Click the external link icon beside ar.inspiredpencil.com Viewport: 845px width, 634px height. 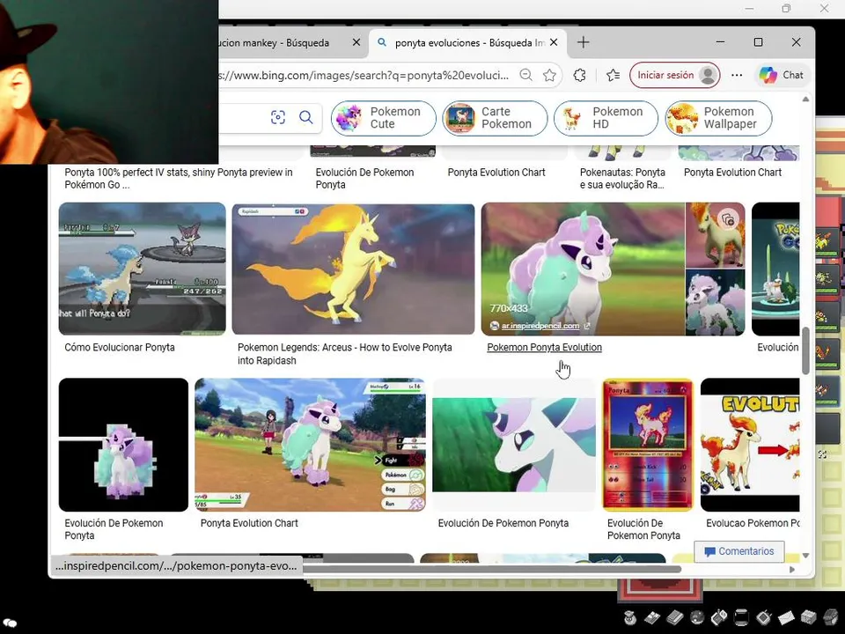587,326
